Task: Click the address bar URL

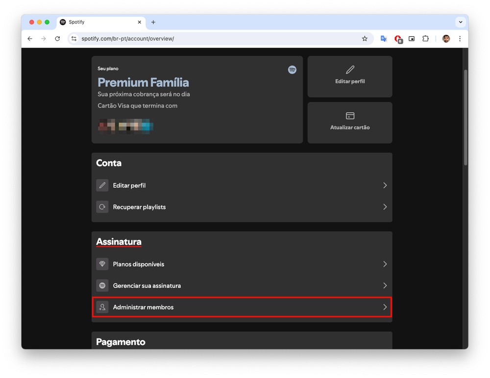Action: click(127, 39)
